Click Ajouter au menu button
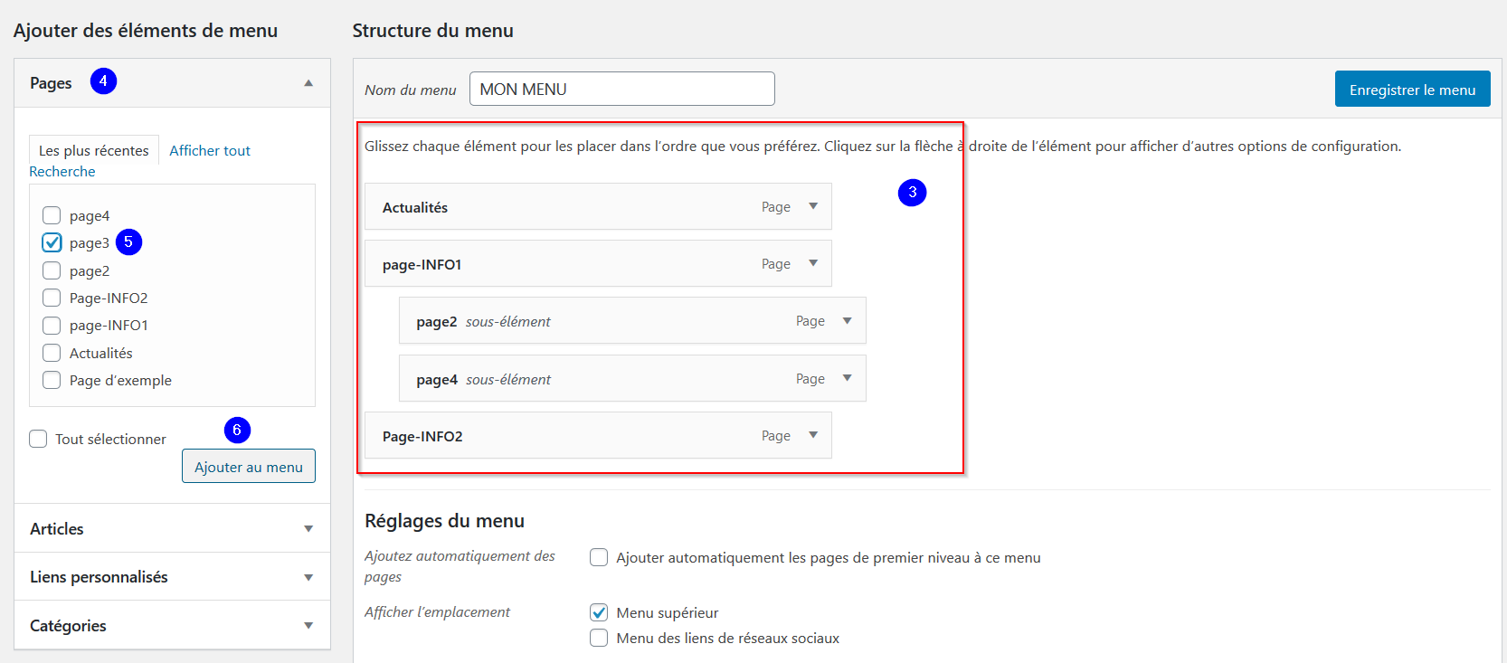The image size is (1507, 663). 249,467
